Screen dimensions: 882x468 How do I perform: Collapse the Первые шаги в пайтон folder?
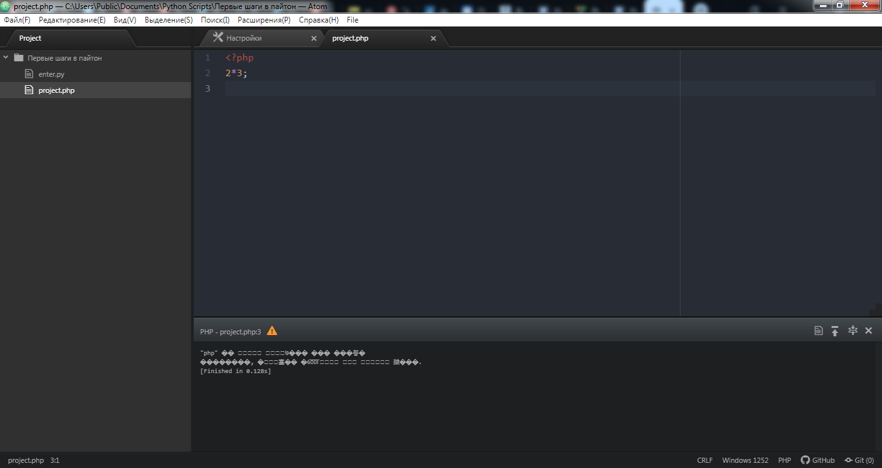[6, 57]
